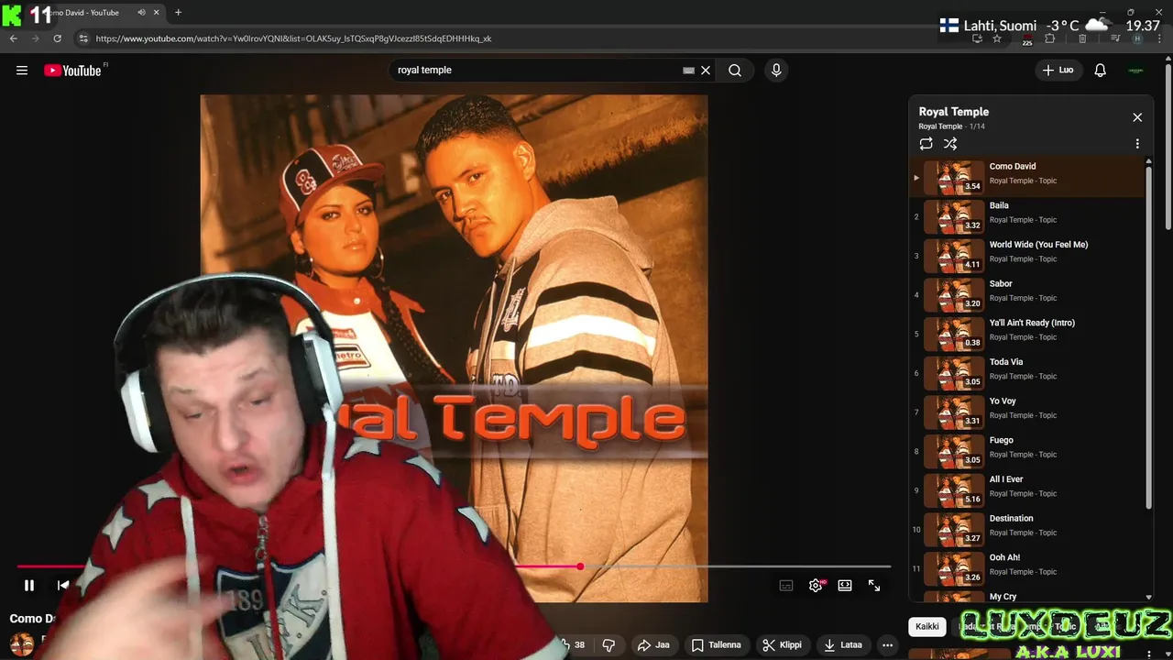This screenshot has height=660, width=1173.
Task: Create a clip with Klippi button
Action: pyautogui.click(x=783, y=645)
